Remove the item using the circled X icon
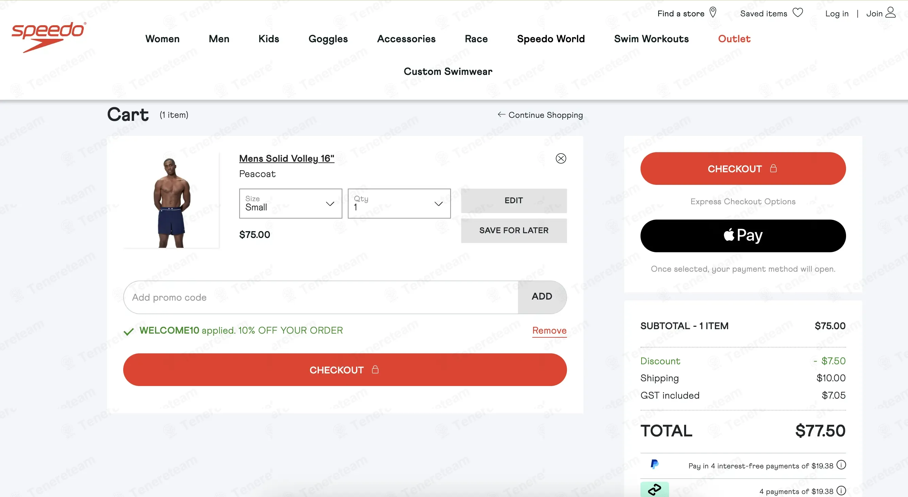This screenshot has height=497, width=908. 561,159
